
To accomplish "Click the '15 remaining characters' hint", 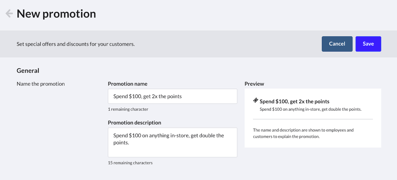I will tap(130, 163).
